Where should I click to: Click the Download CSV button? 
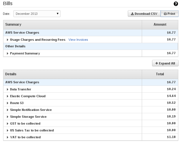point(144,14)
